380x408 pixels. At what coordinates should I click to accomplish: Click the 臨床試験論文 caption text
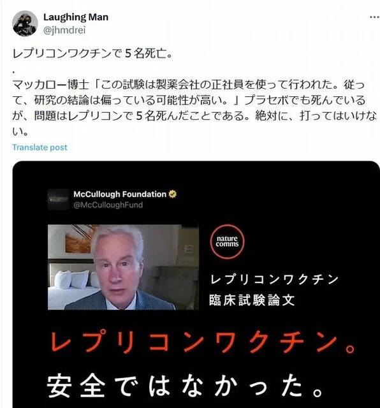point(252,300)
